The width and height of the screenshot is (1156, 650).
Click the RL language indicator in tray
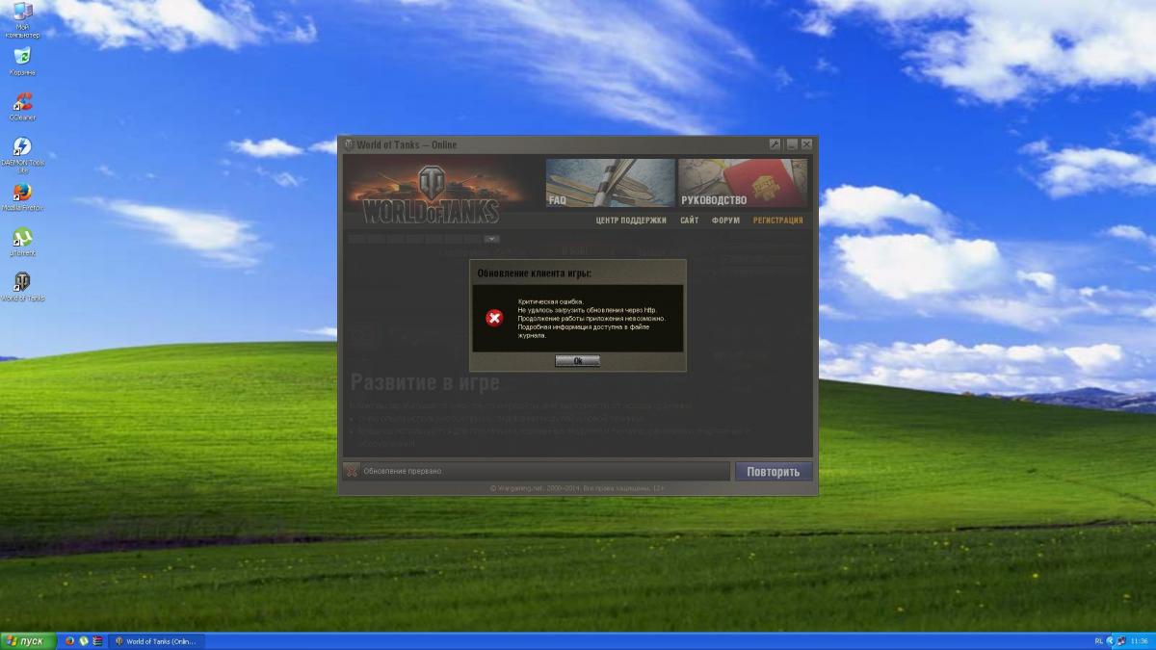1099,641
